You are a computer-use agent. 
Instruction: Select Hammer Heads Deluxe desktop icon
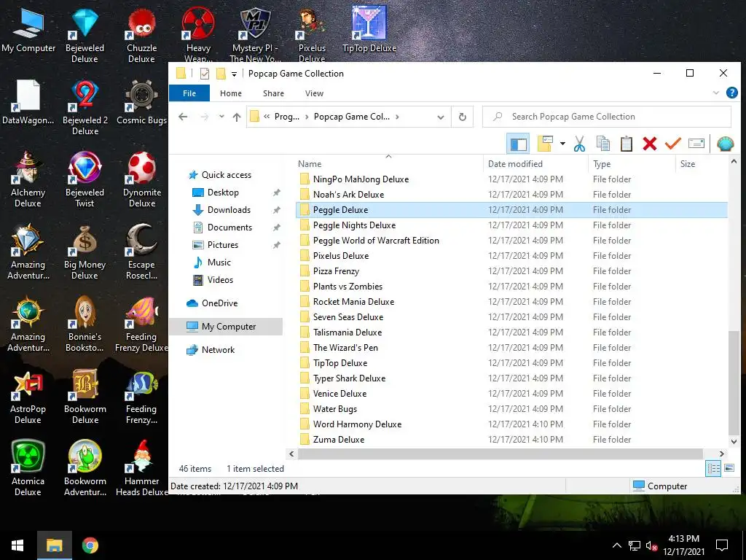click(x=142, y=469)
